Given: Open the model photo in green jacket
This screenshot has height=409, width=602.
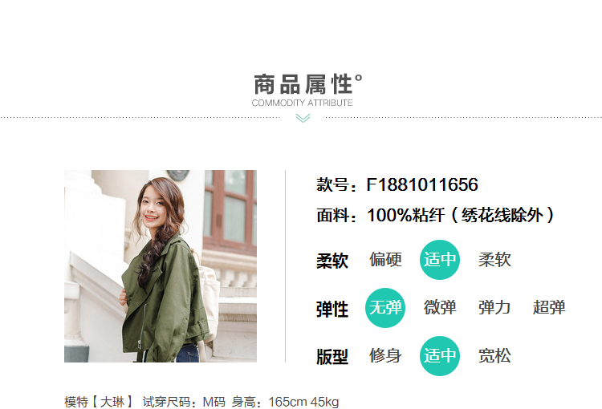Looking at the screenshot, I should (161, 266).
